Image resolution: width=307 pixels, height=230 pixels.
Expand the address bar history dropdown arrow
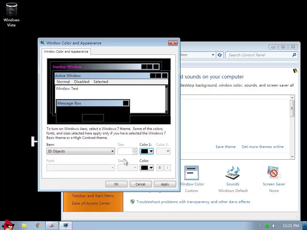(x=213, y=55)
